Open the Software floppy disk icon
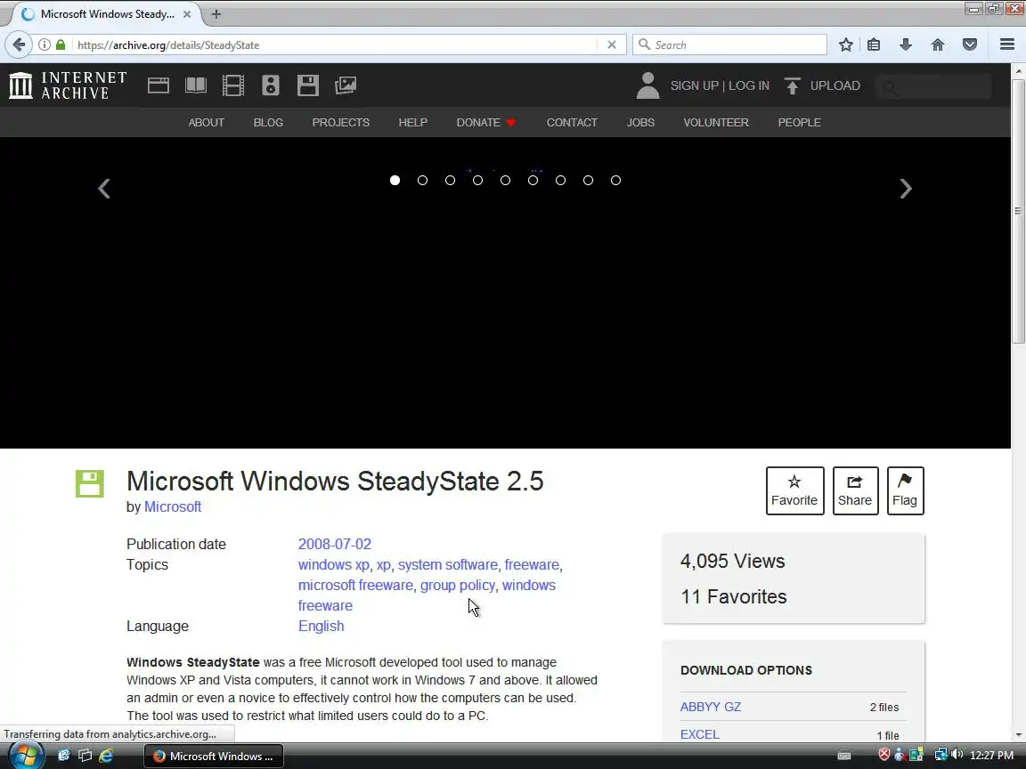Screen dimensions: 1026x769 (307, 85)
